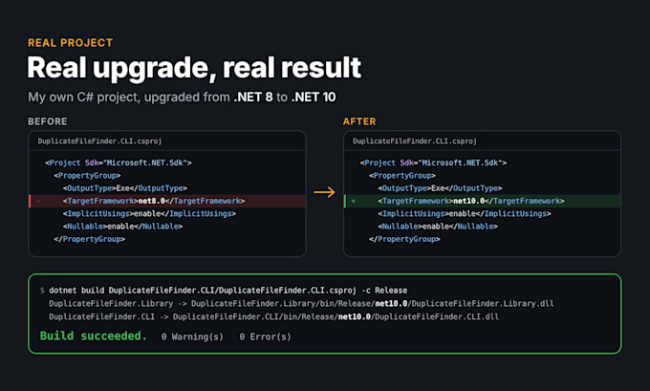Click the DuplicateFileFinder.Library.dll output line
The width and height of the screenshot is (650, 391).
click(x=301, y=303)
